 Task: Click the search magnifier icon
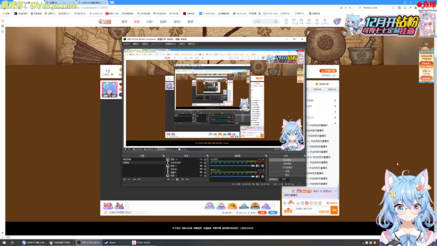[x=276, y=21]
